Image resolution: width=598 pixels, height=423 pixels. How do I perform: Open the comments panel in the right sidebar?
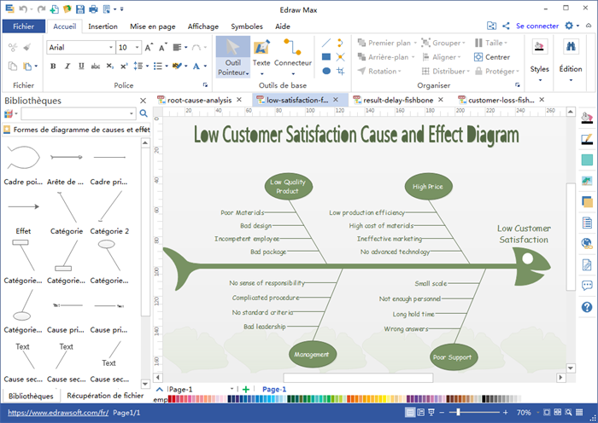[x=587, y=286]
